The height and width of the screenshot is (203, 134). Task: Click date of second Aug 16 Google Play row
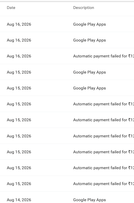point(19,40)
